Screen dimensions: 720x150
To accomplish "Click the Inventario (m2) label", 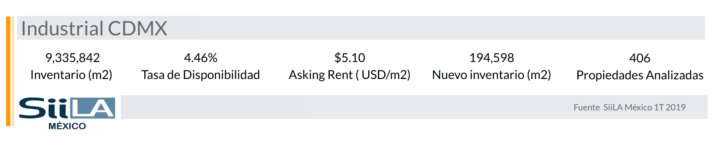I will (x=71, y=75).
